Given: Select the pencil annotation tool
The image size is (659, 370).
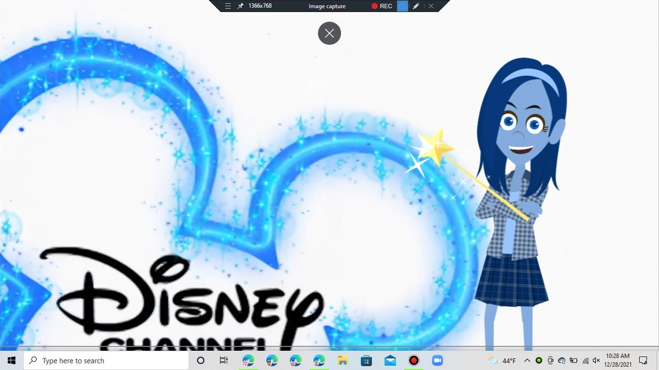Looking at the screenshot, I should [416, 6].
